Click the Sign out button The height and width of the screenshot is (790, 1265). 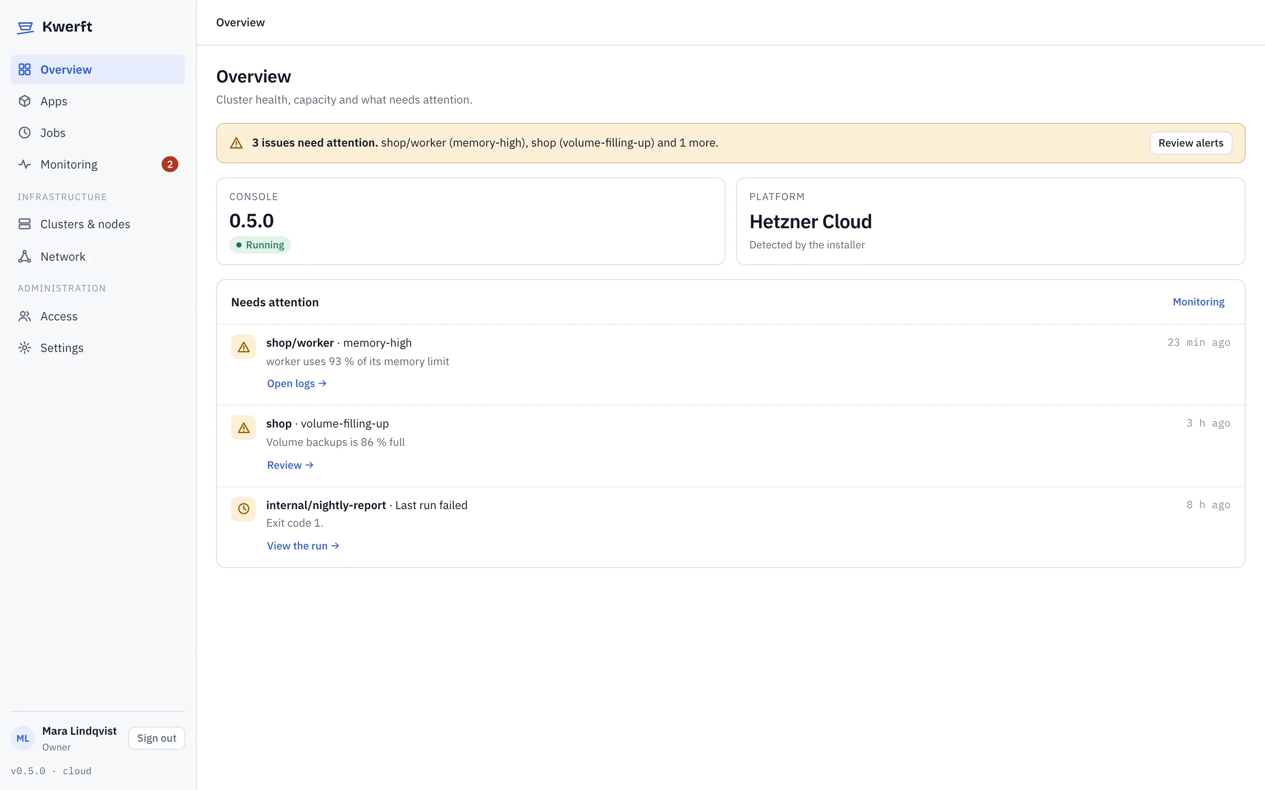tap(157, 738)
